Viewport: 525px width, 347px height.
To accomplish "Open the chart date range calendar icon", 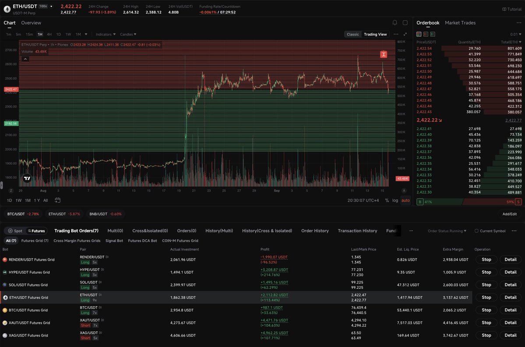I will pyautogui.click(x=58, y=200).
